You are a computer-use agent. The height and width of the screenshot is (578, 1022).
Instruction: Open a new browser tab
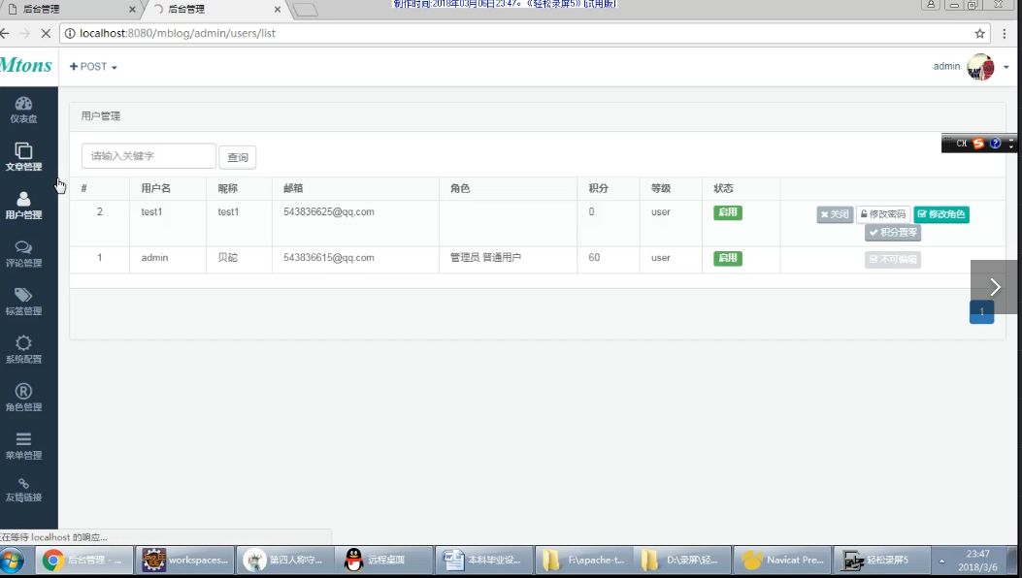(305, 9)
